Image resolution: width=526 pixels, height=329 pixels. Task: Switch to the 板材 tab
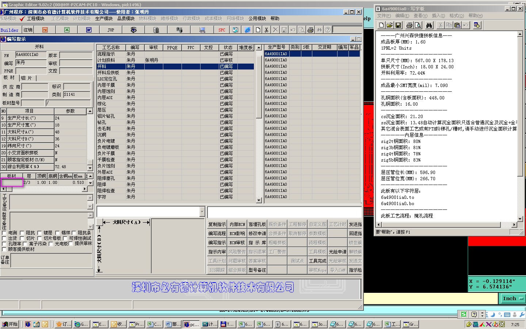point(9,77)
